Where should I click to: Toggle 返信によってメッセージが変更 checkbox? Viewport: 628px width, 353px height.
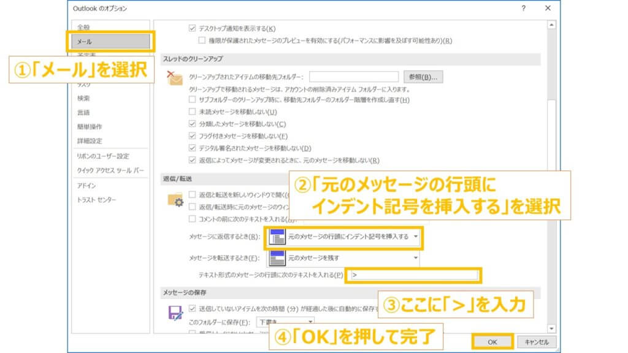pyautogui.click(x=192, y=160)
